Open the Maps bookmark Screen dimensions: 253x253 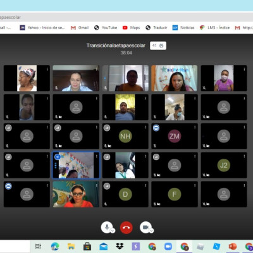(x=131, y=28)
